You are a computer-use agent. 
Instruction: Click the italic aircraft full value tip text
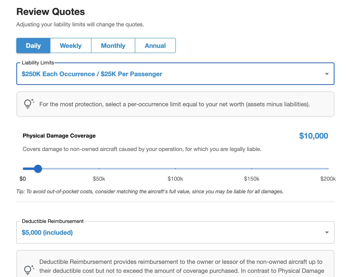[x=150, y=192]
